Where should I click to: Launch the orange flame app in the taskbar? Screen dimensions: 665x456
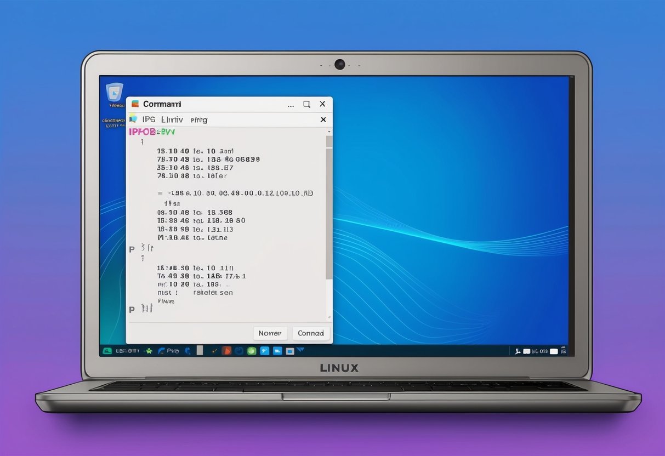pos(226,351)
